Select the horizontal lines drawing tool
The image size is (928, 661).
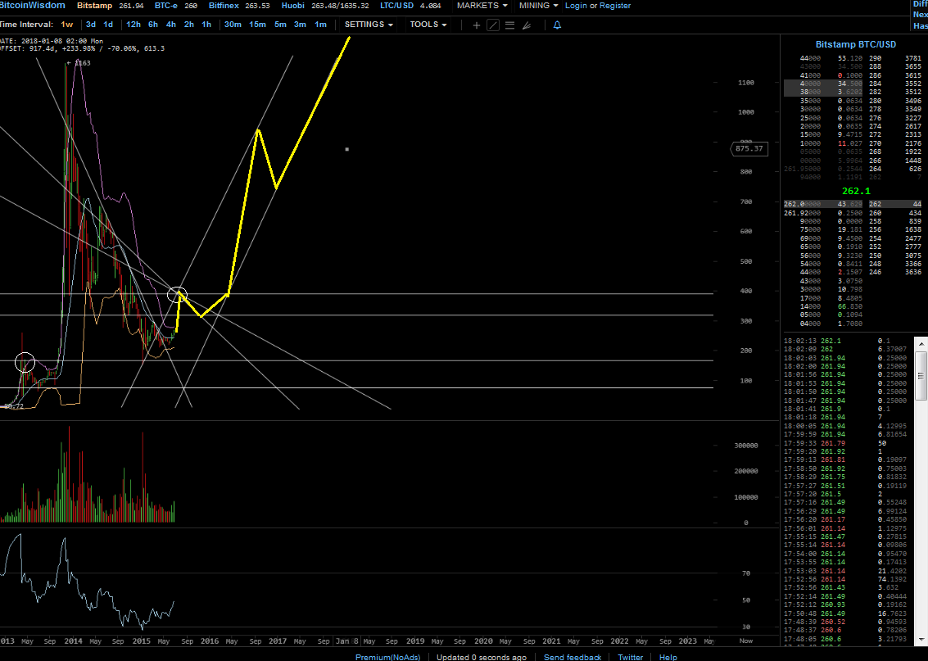(x=509, y=25)
